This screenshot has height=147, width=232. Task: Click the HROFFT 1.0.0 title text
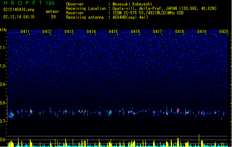click(29, 3)
